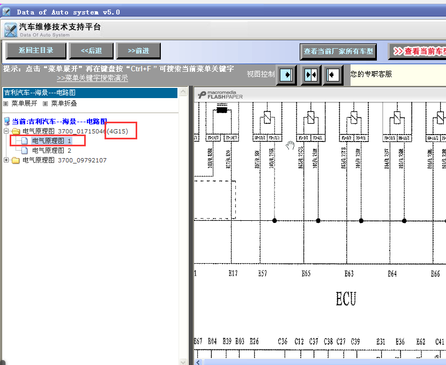Click the ECU label in the diagram

[x=346, y=299]
